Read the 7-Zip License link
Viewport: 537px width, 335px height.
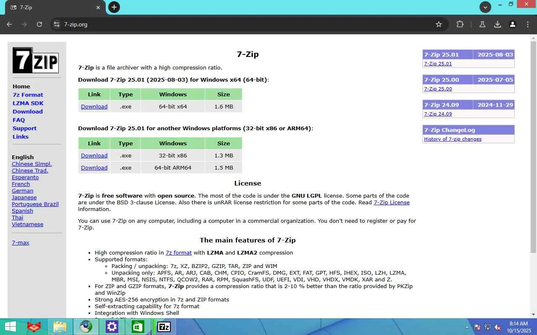[391, 202]
